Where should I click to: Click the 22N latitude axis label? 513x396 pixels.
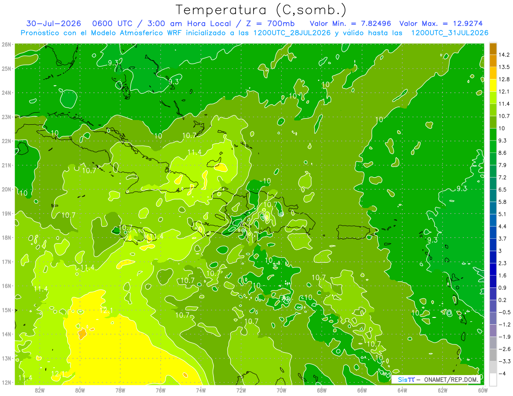pyautogui.click(x=6, y=141)
